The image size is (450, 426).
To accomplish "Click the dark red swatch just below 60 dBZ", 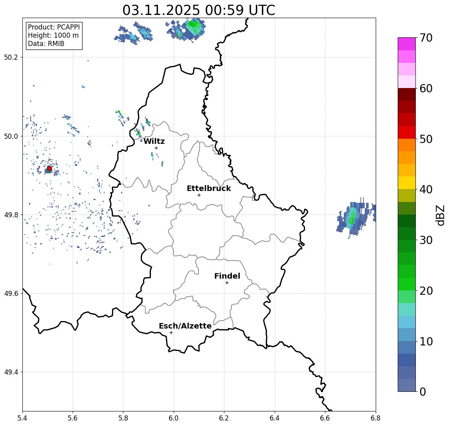I will pos(407,94).
